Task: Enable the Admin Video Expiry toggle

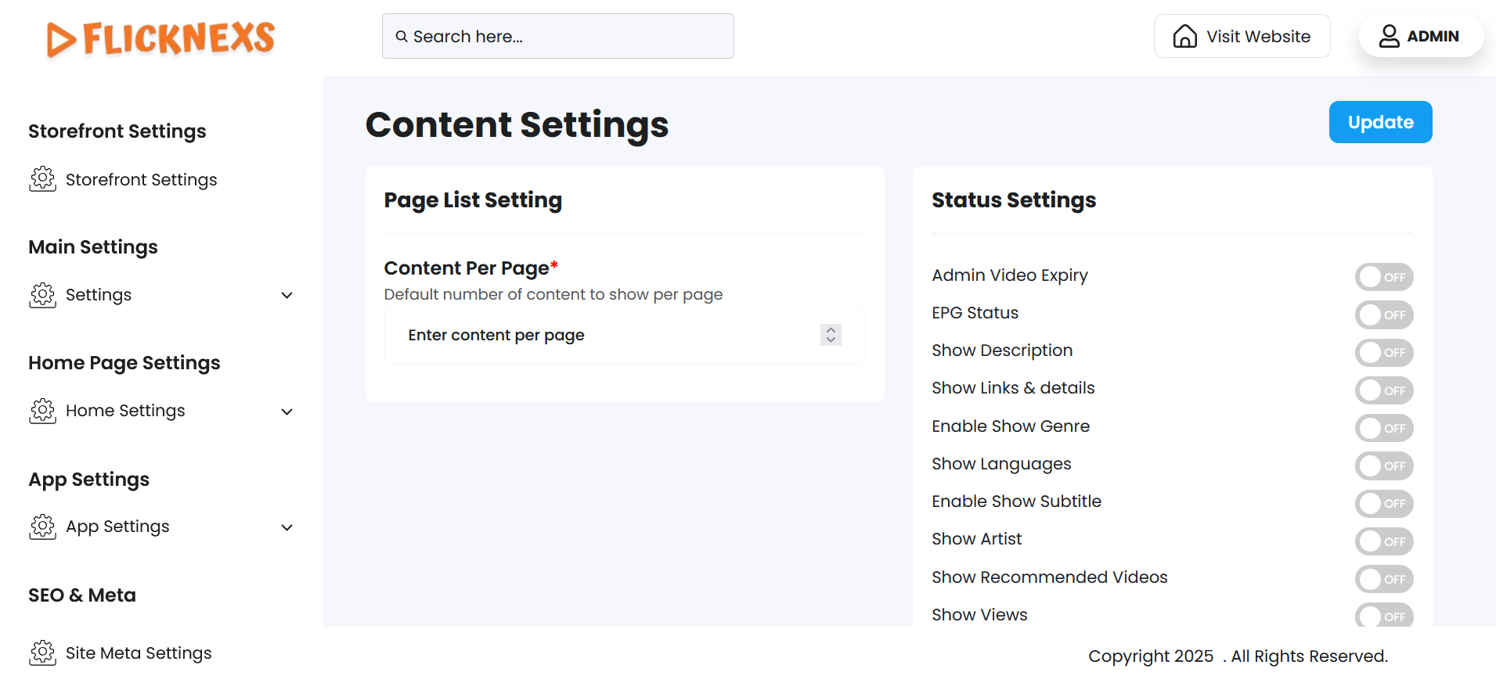Action: [1383, 277]
